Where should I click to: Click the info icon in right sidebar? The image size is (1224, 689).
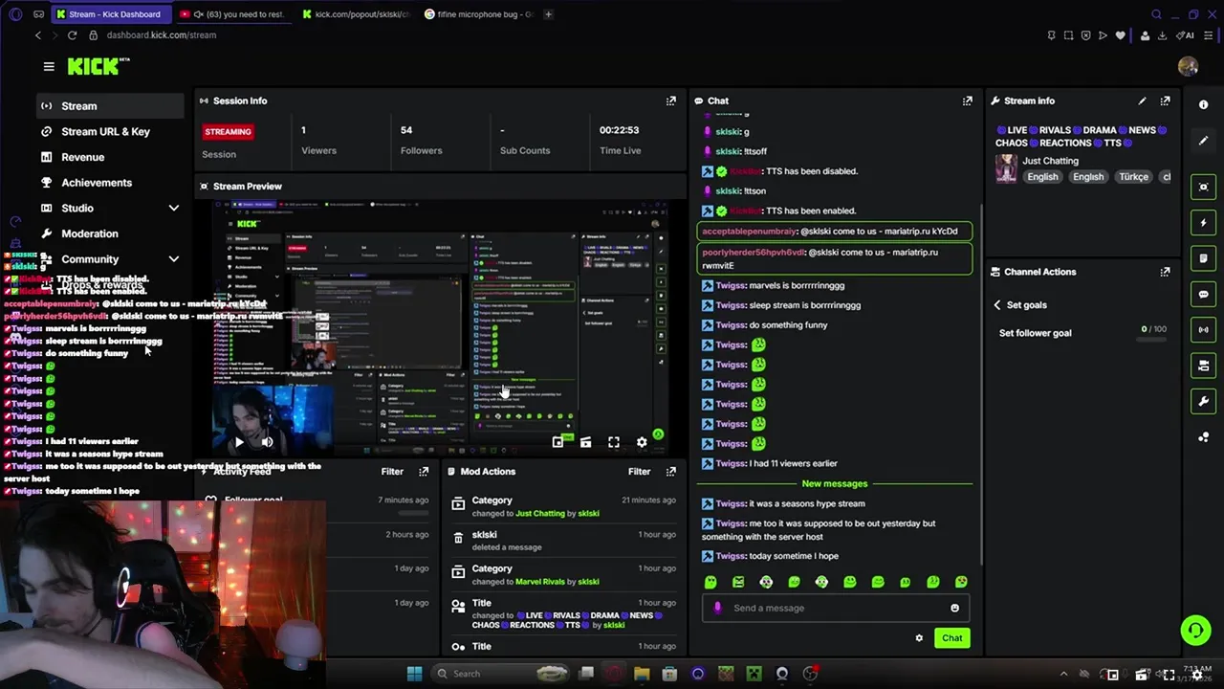(1204, 105)
